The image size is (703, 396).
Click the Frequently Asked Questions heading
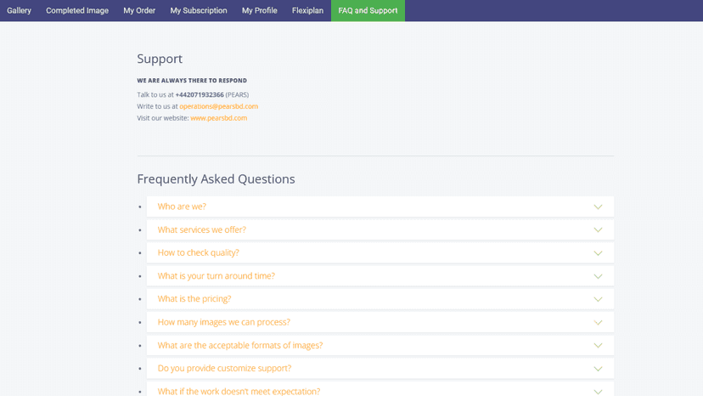click(x=216, y=179)
